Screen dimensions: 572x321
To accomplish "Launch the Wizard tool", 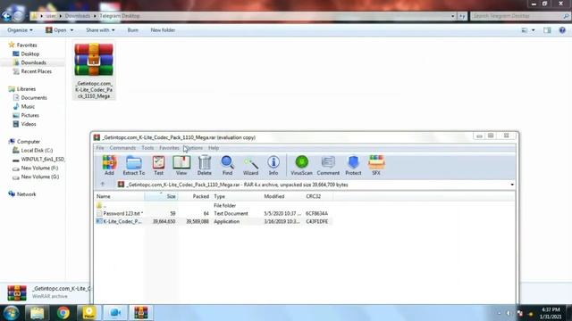I will click(250, 166).
